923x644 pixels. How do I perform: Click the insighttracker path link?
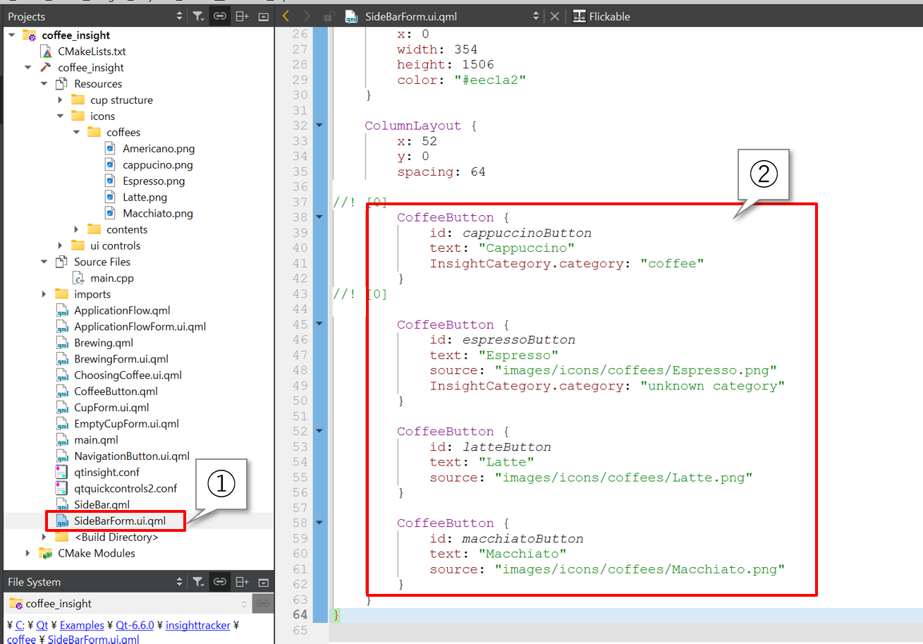[x=198, y=625]
